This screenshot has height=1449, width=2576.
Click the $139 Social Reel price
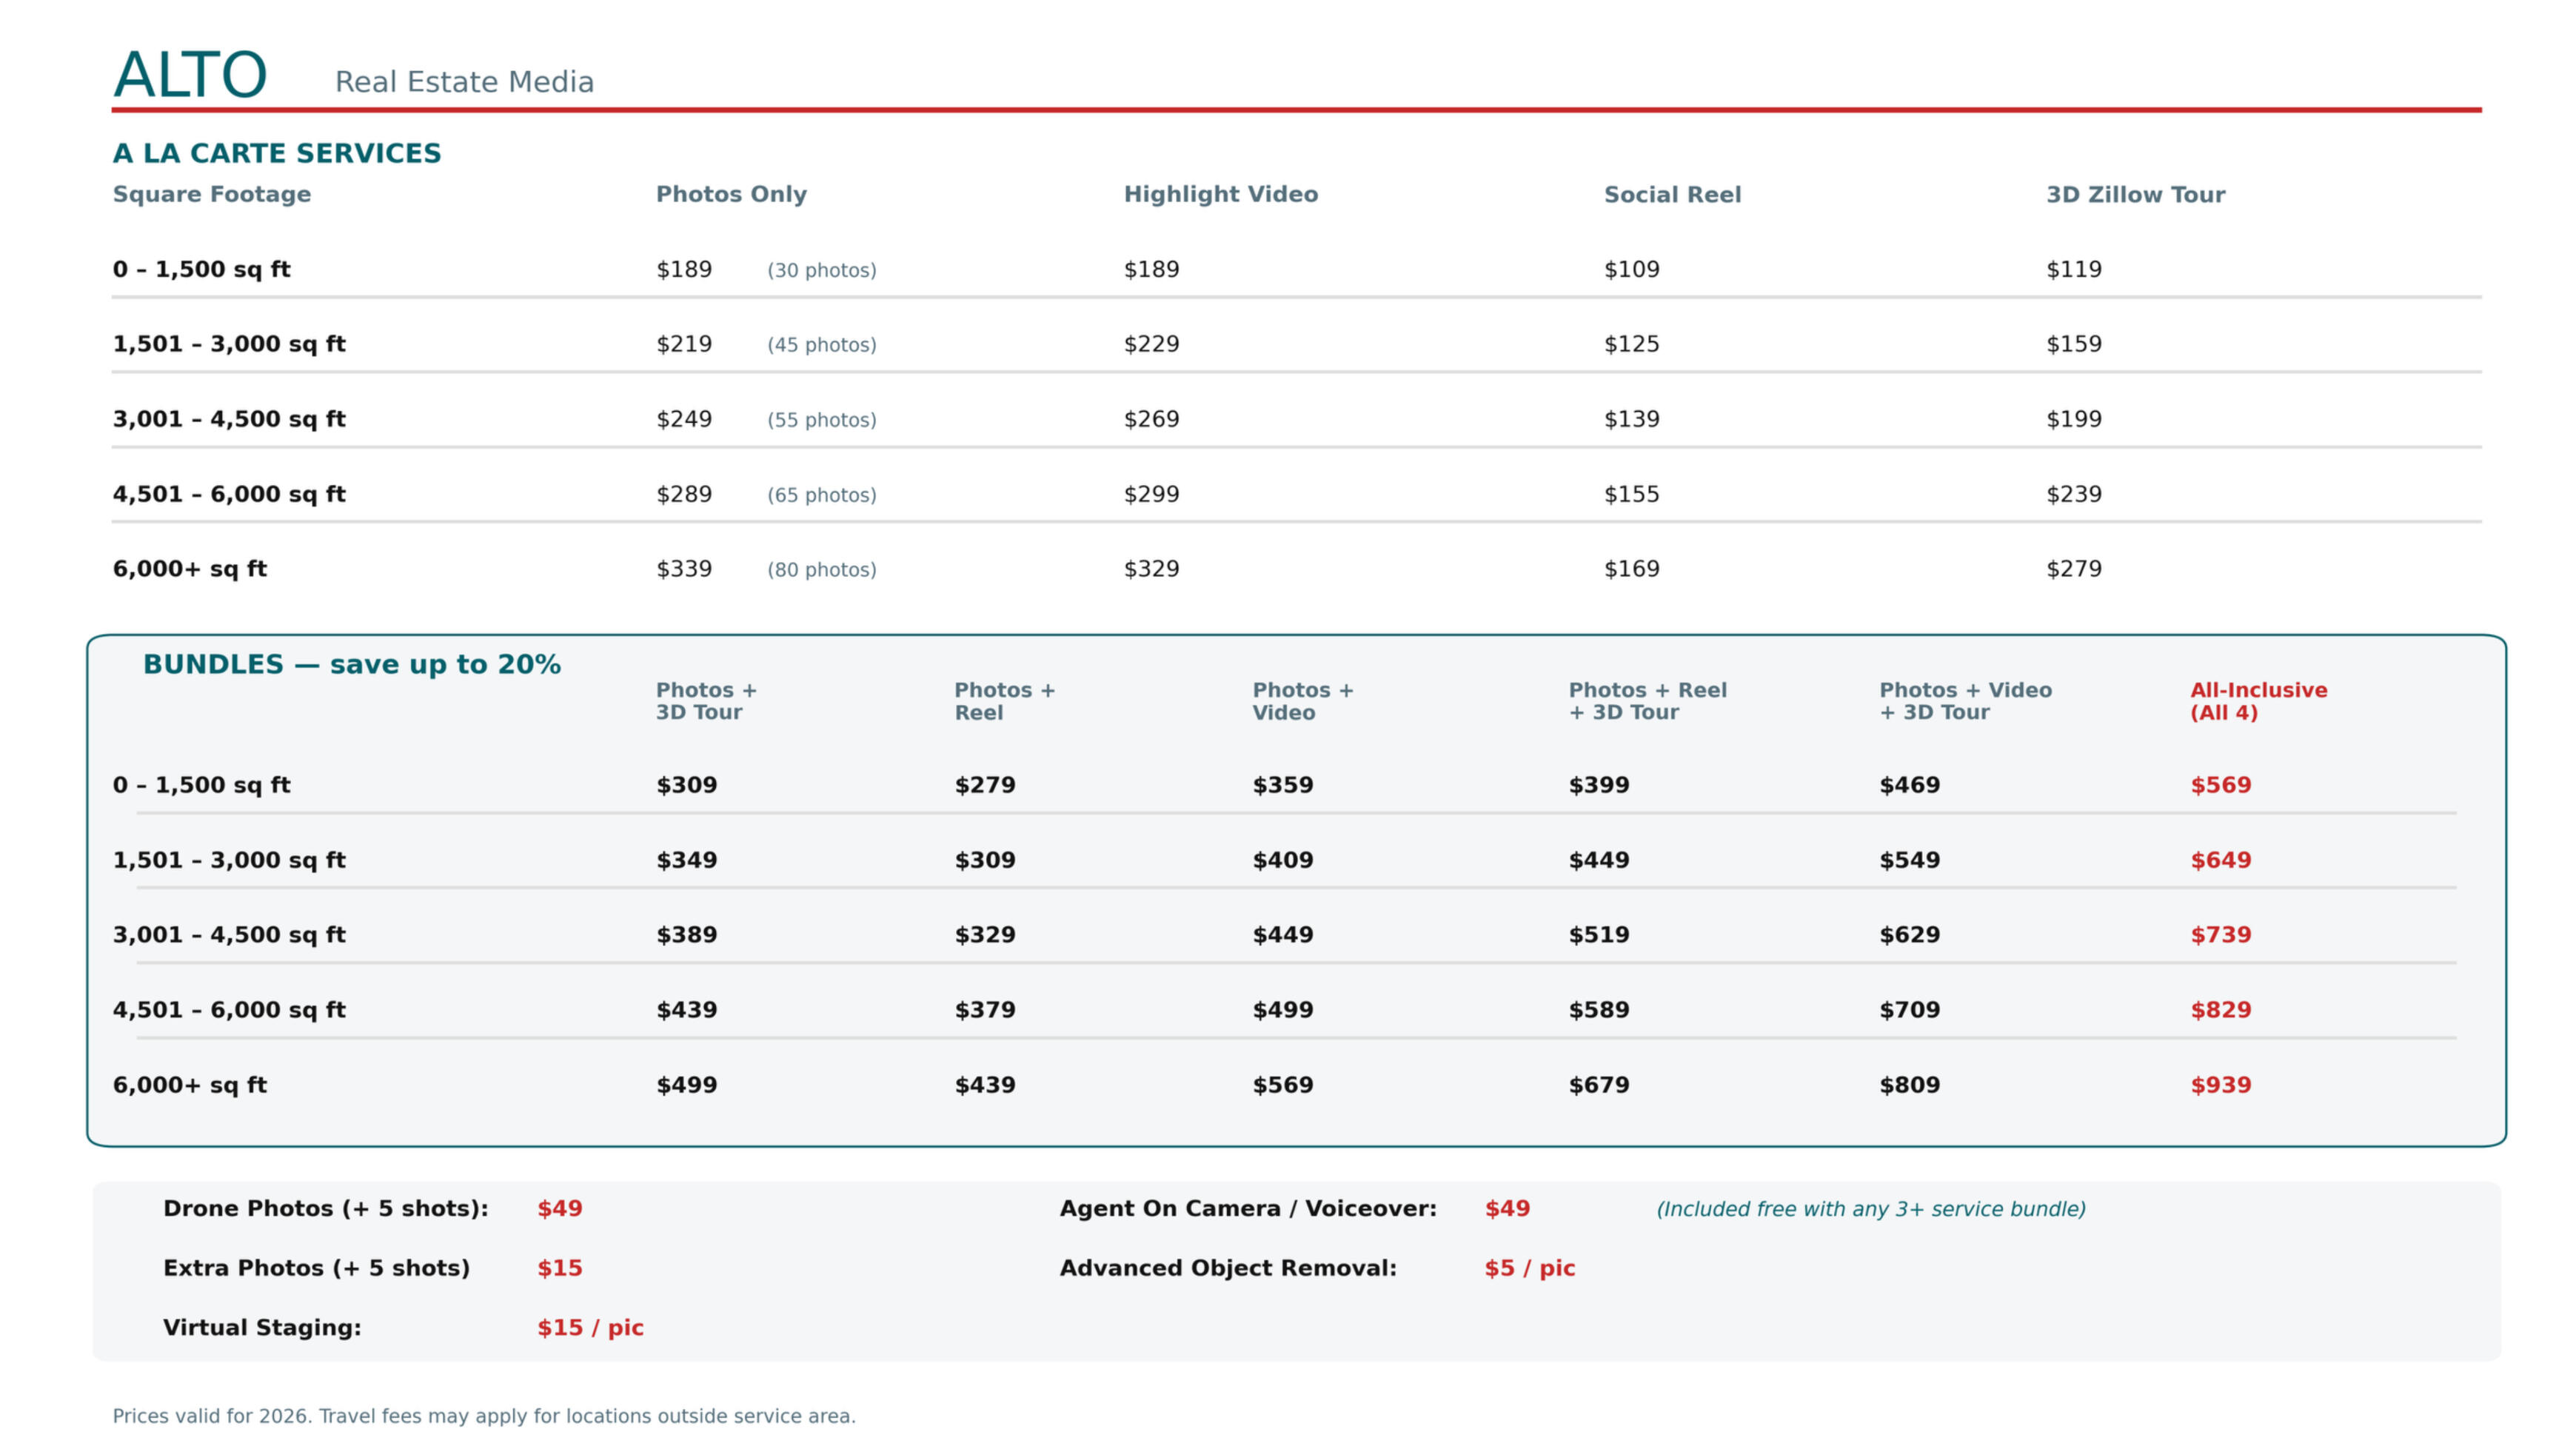(1631, 419)
